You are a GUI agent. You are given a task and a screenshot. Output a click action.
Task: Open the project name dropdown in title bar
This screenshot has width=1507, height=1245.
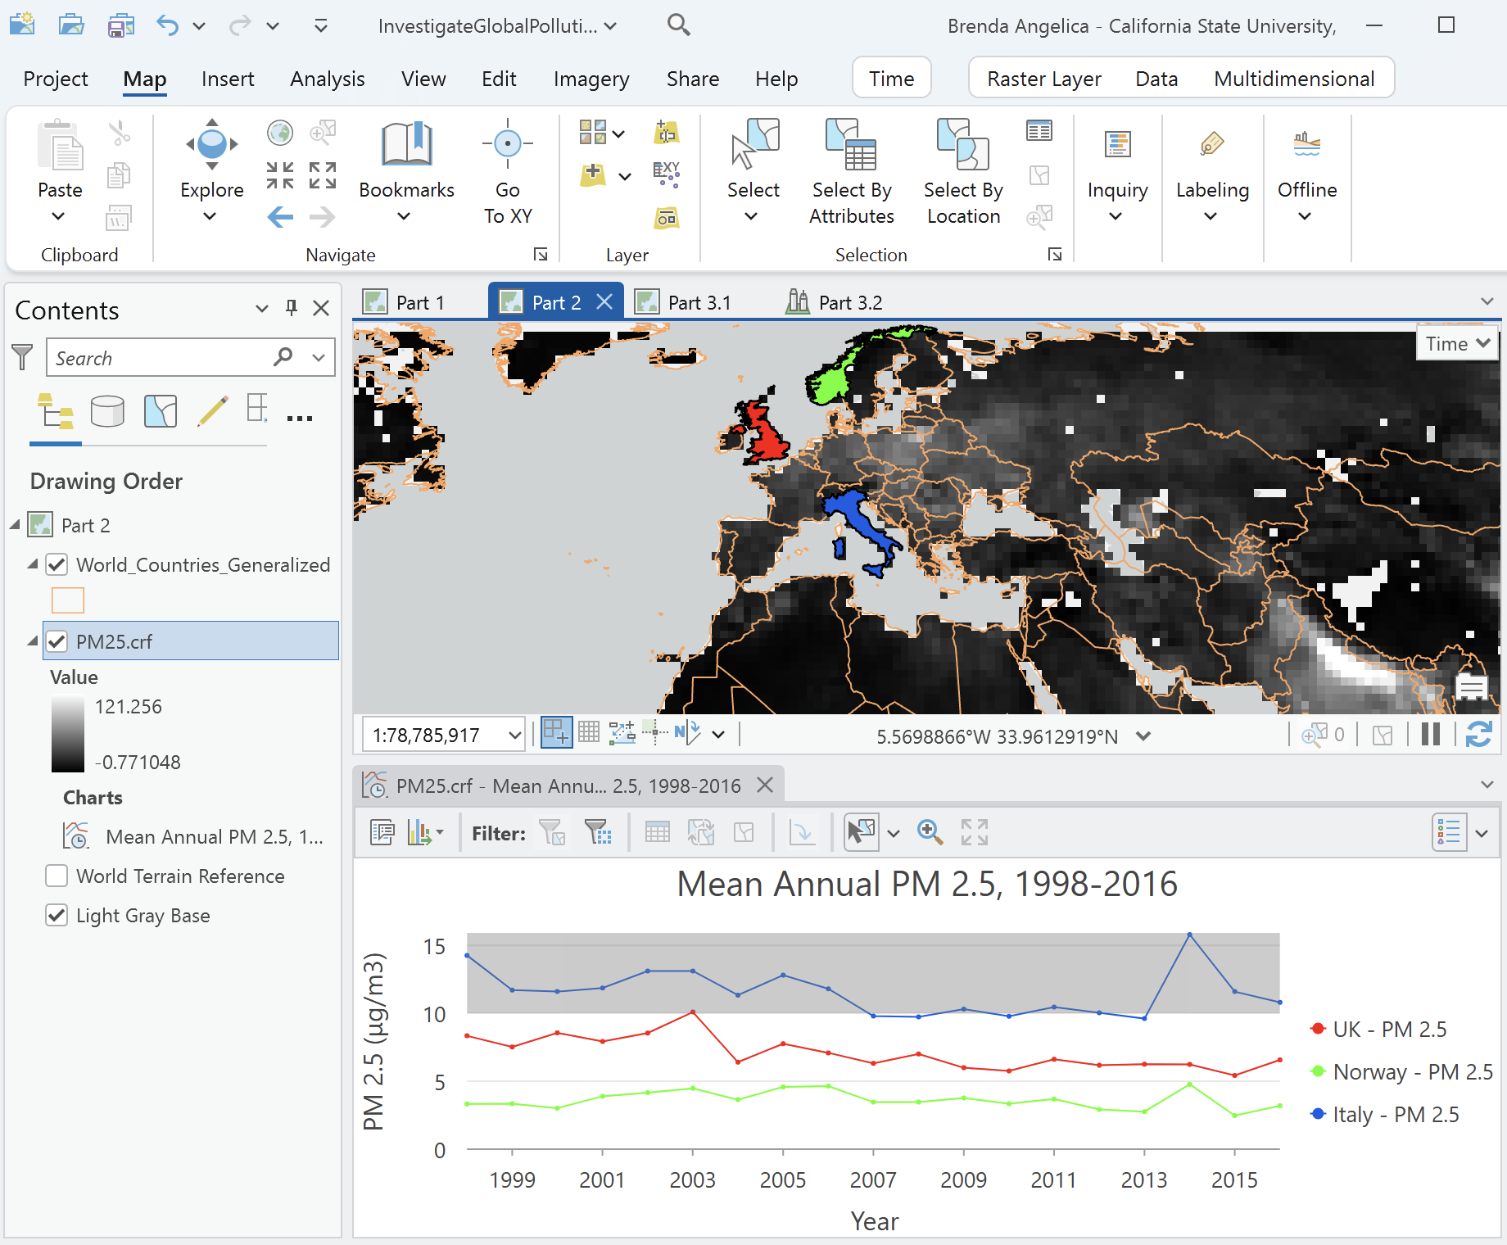tap(610, 26)
